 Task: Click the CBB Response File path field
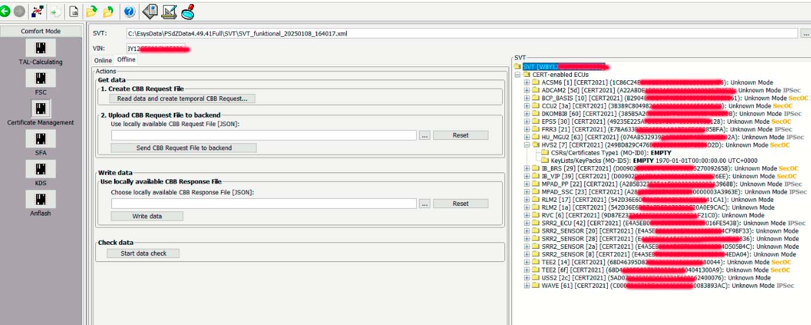click(263, 203)
